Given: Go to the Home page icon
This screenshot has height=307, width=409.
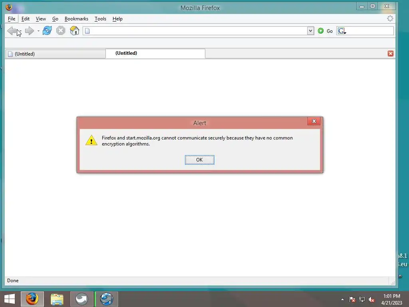Looking at the screenshot, I should coord(75,31).
